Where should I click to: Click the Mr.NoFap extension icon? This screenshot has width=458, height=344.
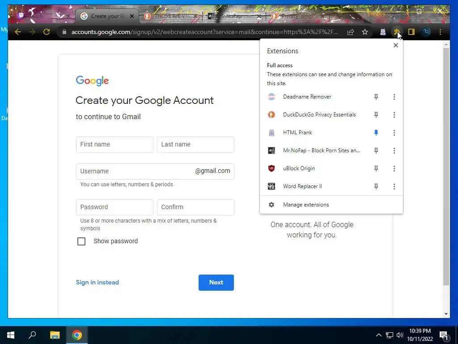click(271, 150)
